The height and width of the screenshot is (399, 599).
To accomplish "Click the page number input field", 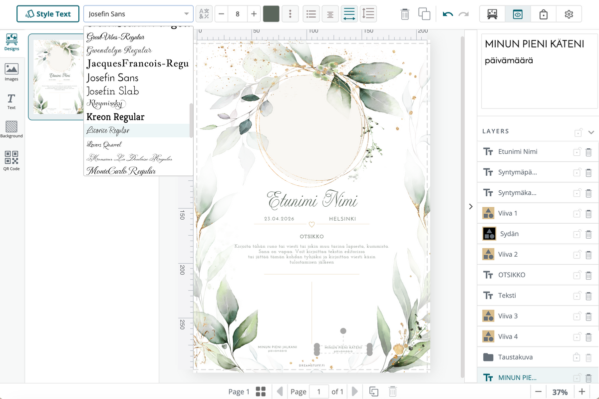I will click(x=319, y=392).
